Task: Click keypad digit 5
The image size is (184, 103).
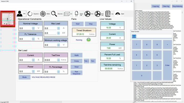Action: pos(147,55)
